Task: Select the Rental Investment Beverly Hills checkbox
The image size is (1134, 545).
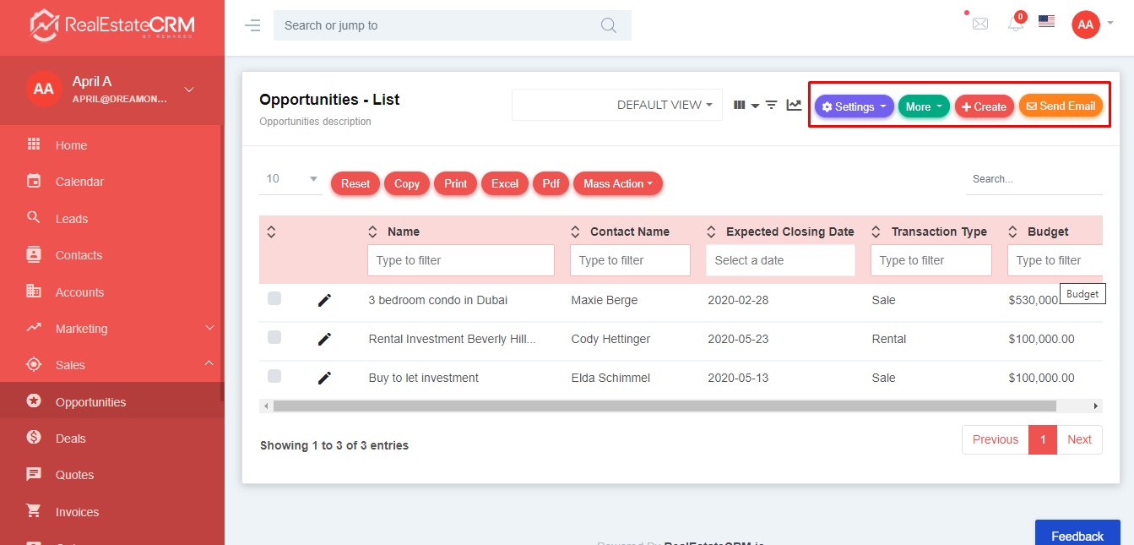Action: pyautogui.click(x=274, y=337)
